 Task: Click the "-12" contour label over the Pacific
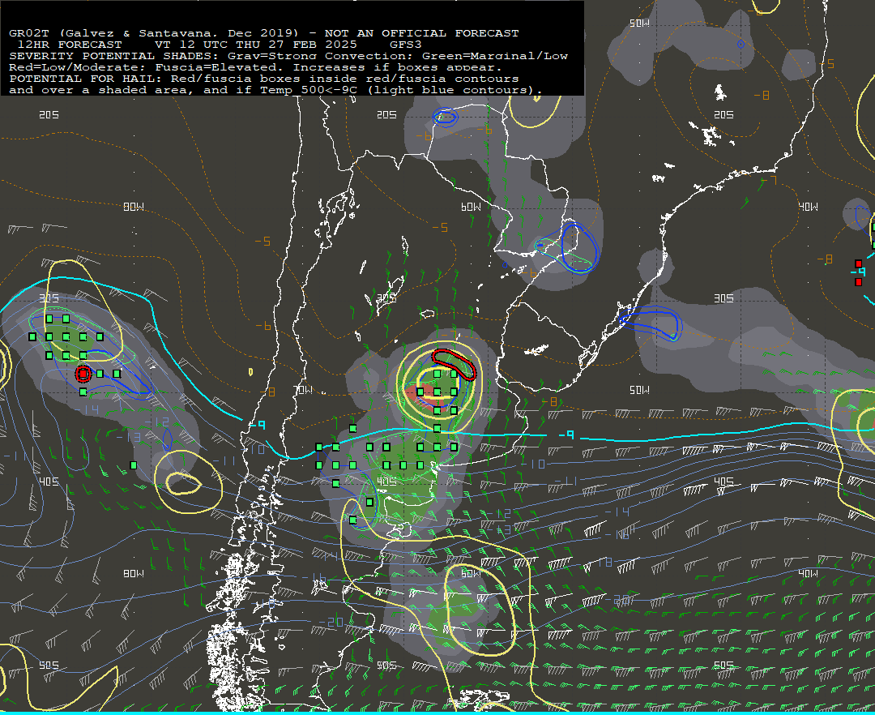click(158, 422)
